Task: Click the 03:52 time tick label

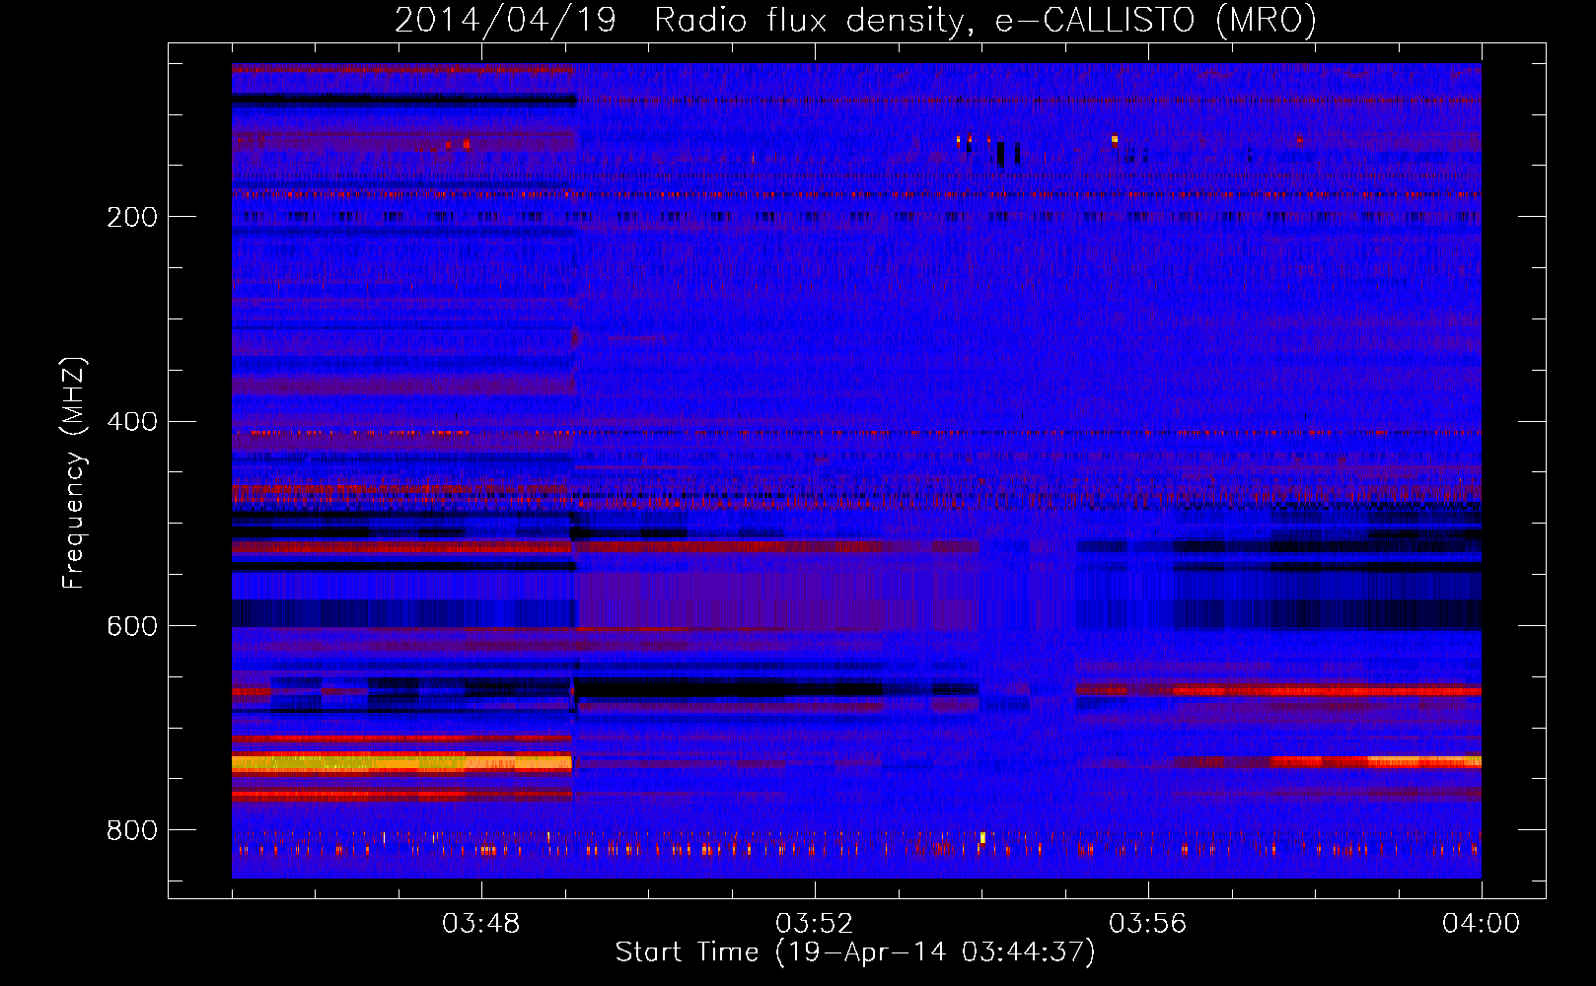Action: pos(814,924)
